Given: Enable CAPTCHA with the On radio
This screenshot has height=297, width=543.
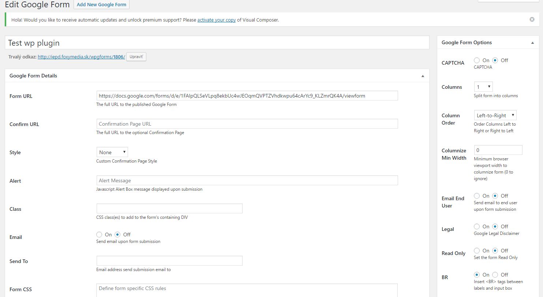Looking at the screenshot, I should [x=477, y=60].
